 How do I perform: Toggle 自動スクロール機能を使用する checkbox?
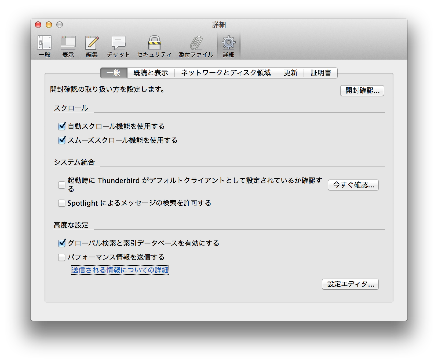[62, 126]
